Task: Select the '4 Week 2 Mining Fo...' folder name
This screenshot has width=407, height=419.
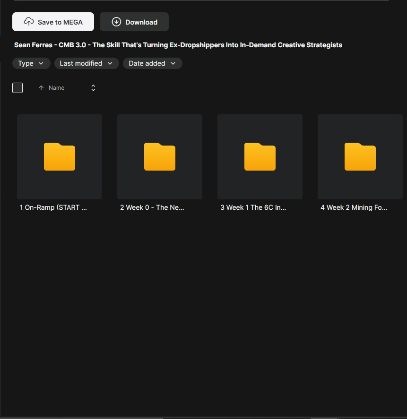Action: click(x=354, y=207)
